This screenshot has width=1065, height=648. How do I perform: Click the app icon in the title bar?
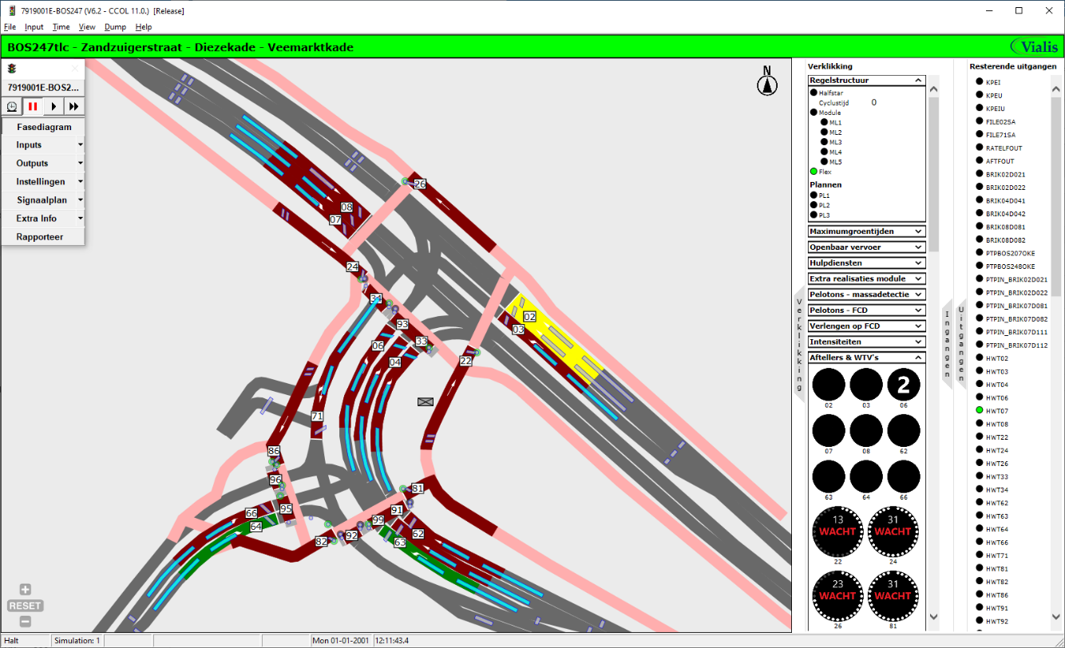(x=10, y=10)
